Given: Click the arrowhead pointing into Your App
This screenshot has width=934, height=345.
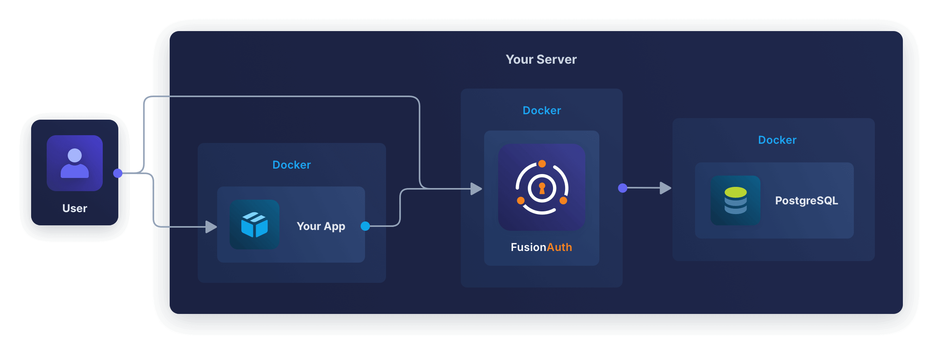Looking at the screenshot, I should click(211, 227).
